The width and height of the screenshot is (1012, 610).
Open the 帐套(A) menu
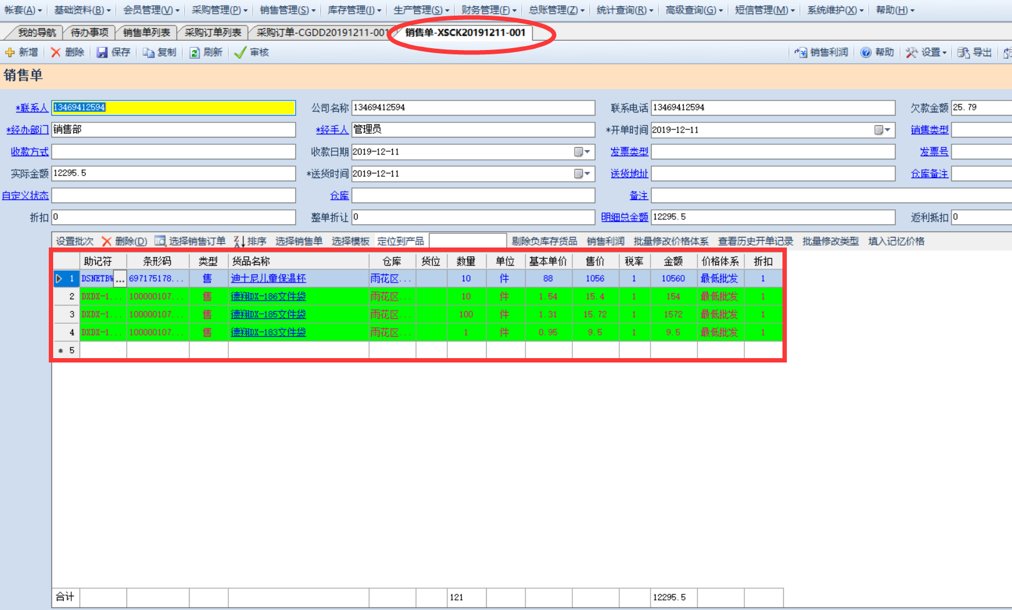click(x=23, y=10)
